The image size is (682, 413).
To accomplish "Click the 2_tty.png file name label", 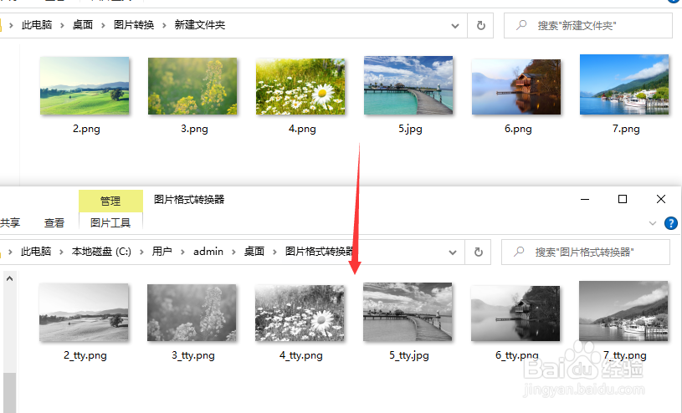I will [85, 355].
